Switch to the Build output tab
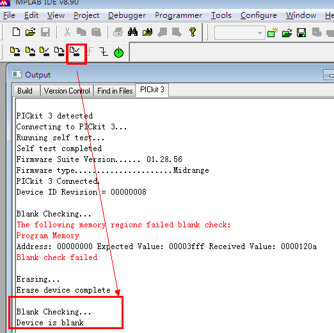Image resolution: width=334 pixels, height=333 pixels. pos(25,91)
